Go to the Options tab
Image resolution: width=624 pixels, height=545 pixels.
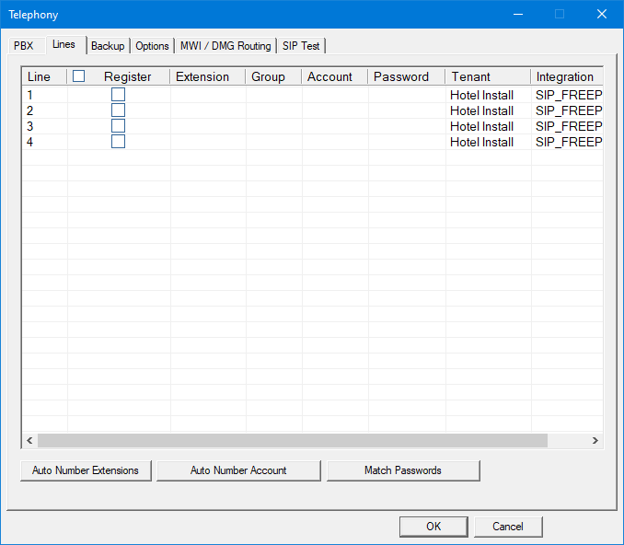point(153,46)
